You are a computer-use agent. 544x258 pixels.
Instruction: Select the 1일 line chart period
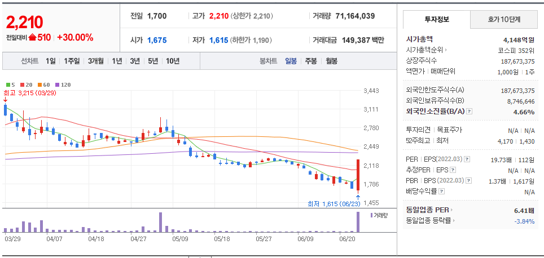[x=50, y=61]
